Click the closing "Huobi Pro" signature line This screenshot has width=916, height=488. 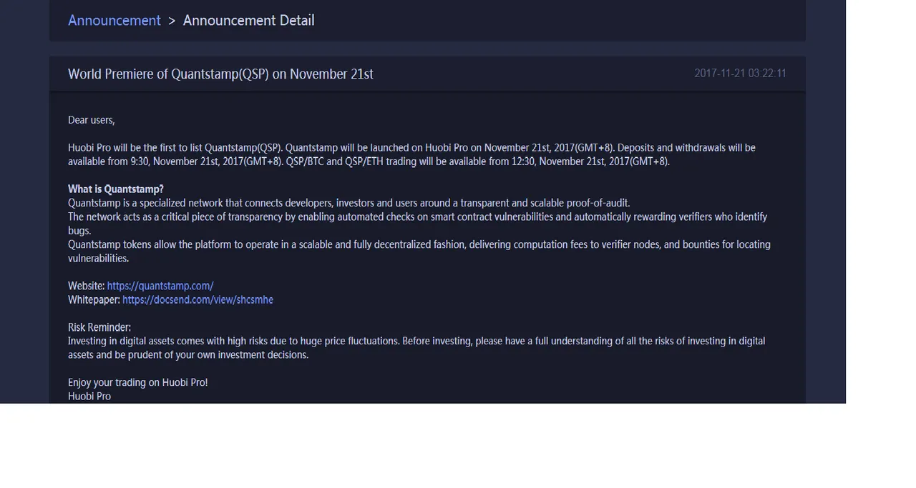point(89,397)
